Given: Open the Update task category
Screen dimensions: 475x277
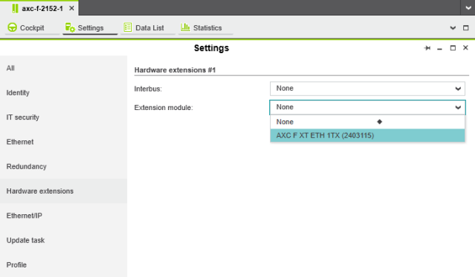Looking at the screenshot, I should point(64,240).
